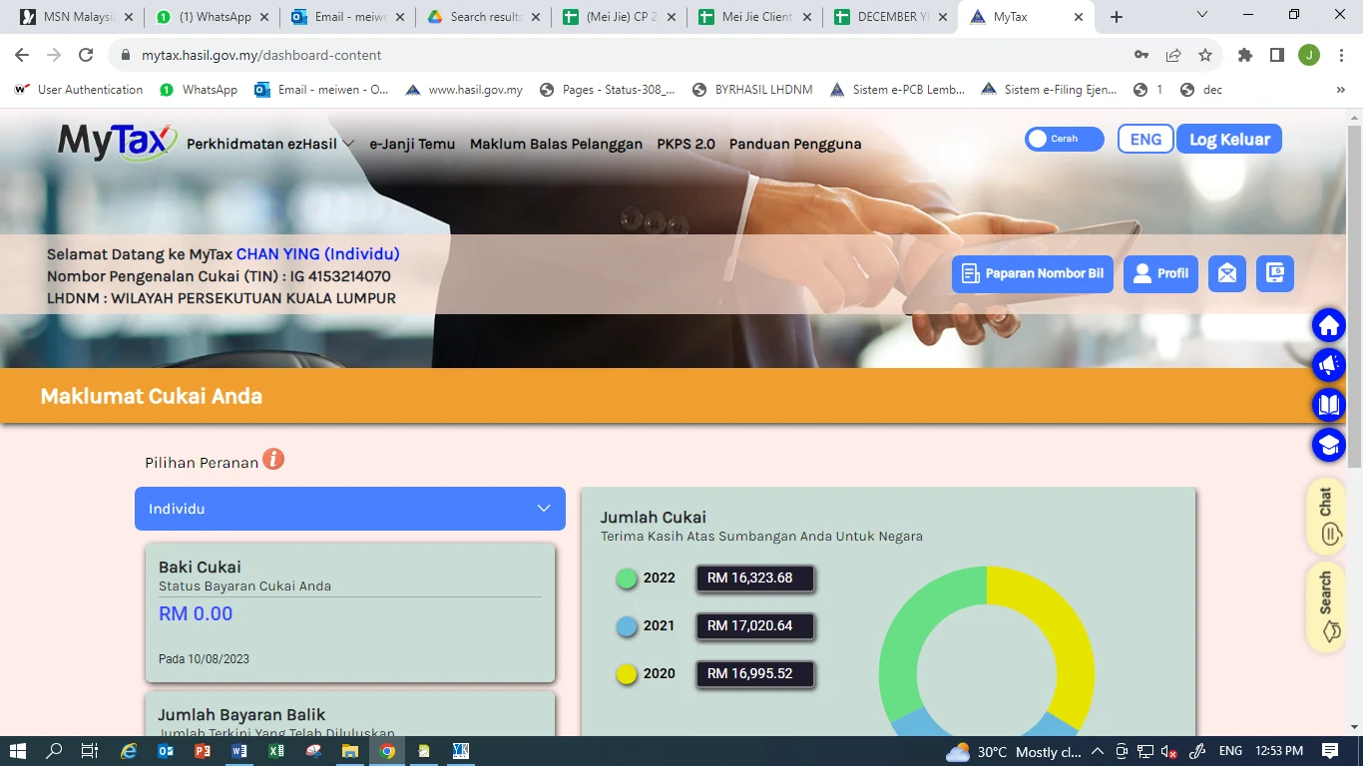1363x766 pixels.
Task: Open the PKPS 2.0 menu item
Action: 685,144
